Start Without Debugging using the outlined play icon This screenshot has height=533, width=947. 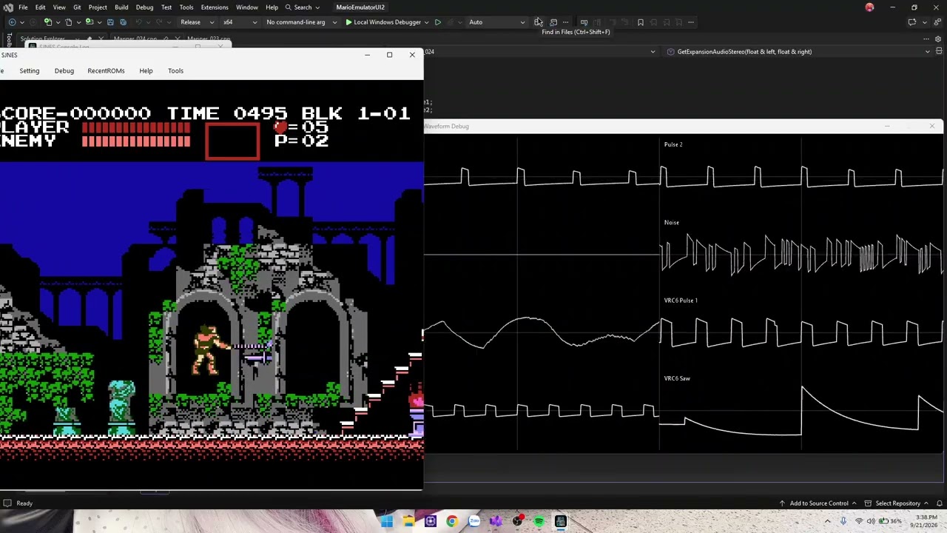pyautogui.click(x=437, y=22)
